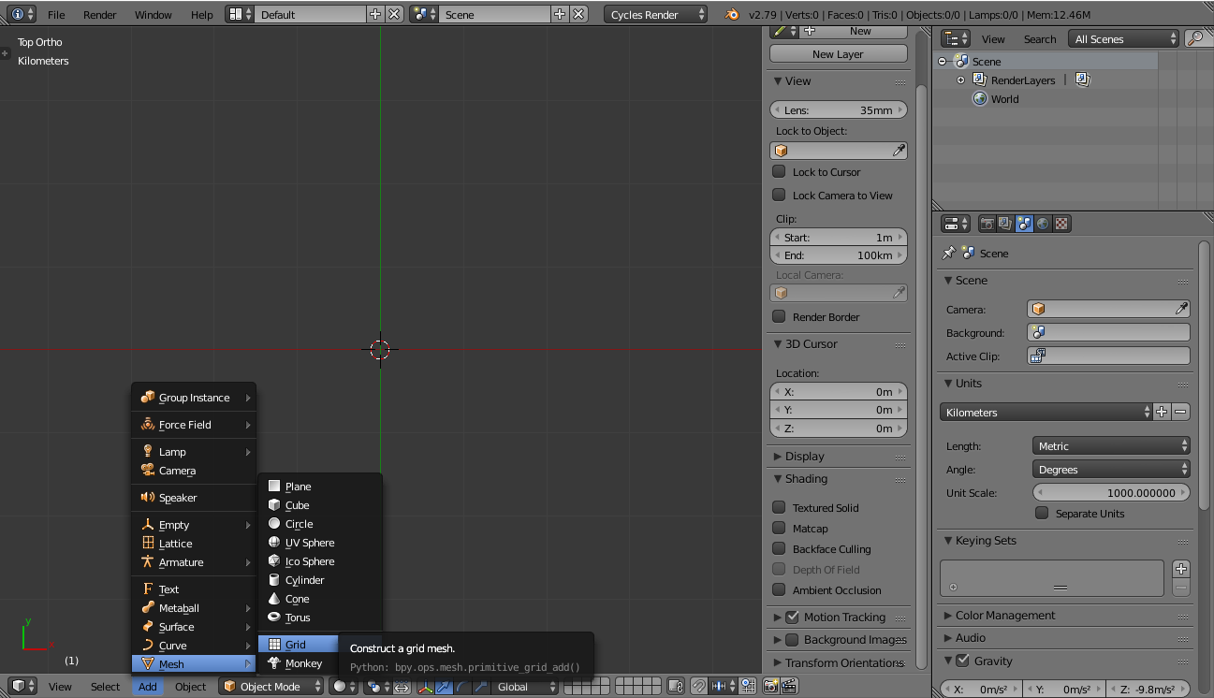Click the screen layout browse icon beside Default
Screen dimensions: 1214x698
(241, 14)
